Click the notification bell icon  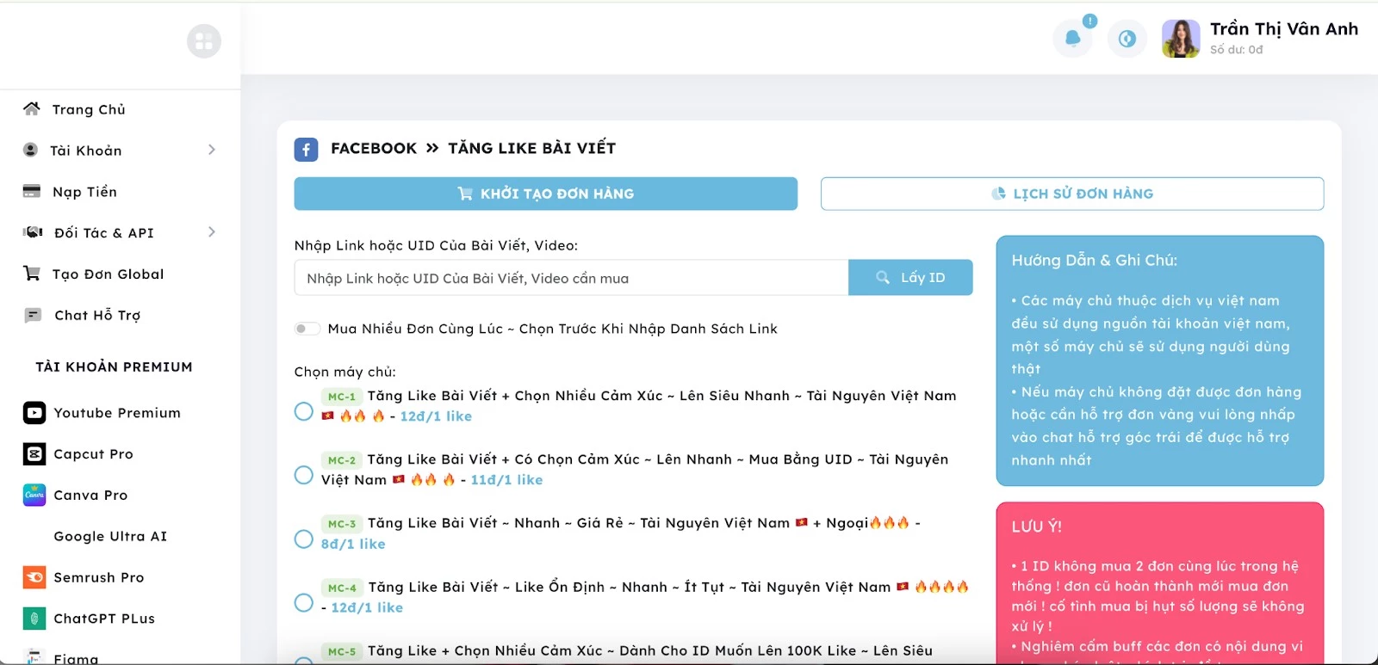pyautogui.click(x=1072, y=39)
